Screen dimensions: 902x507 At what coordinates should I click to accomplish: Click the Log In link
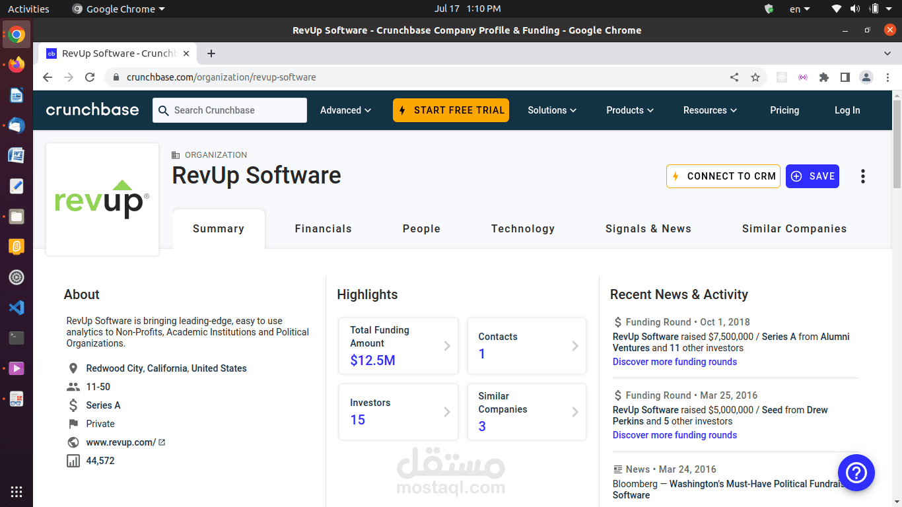847,110
